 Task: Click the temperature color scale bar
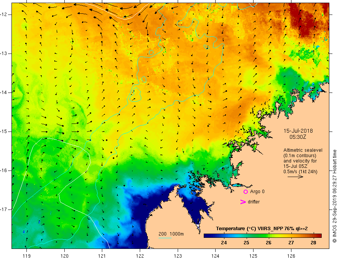262,236
